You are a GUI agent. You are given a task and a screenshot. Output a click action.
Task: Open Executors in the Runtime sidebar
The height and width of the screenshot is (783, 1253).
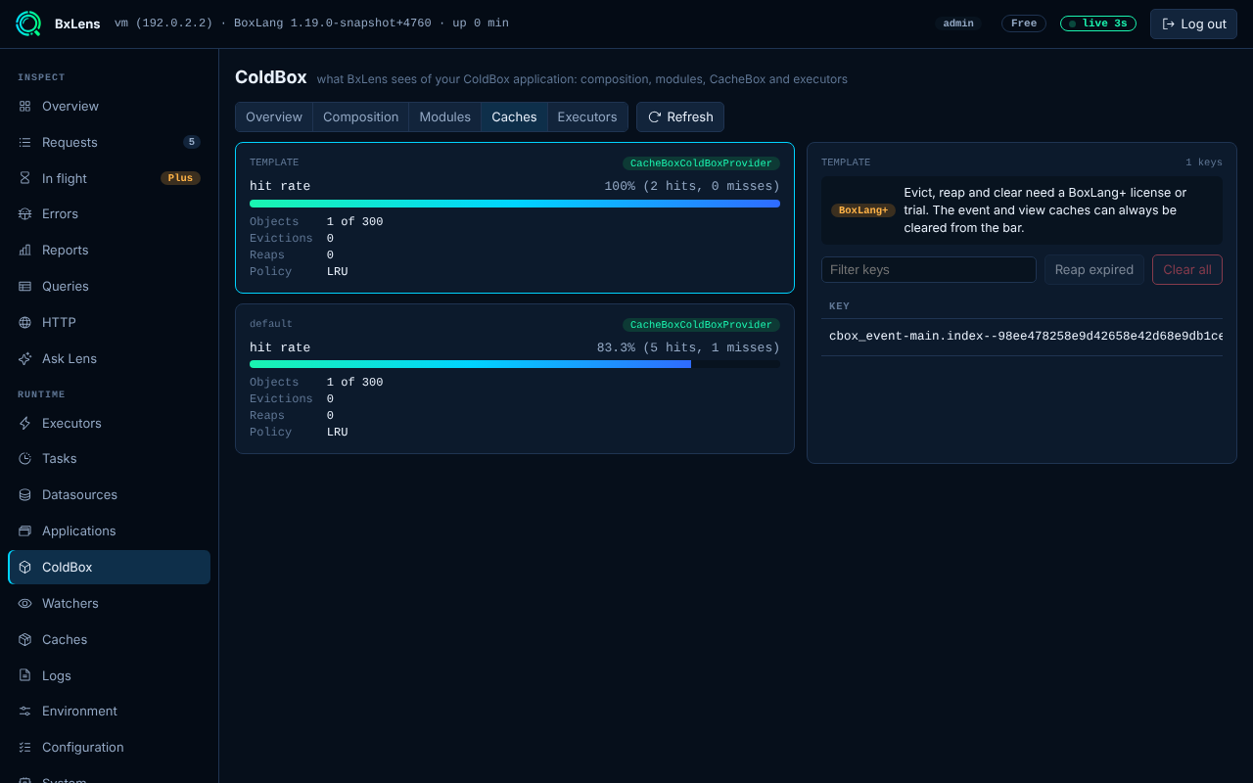(109, 423)
